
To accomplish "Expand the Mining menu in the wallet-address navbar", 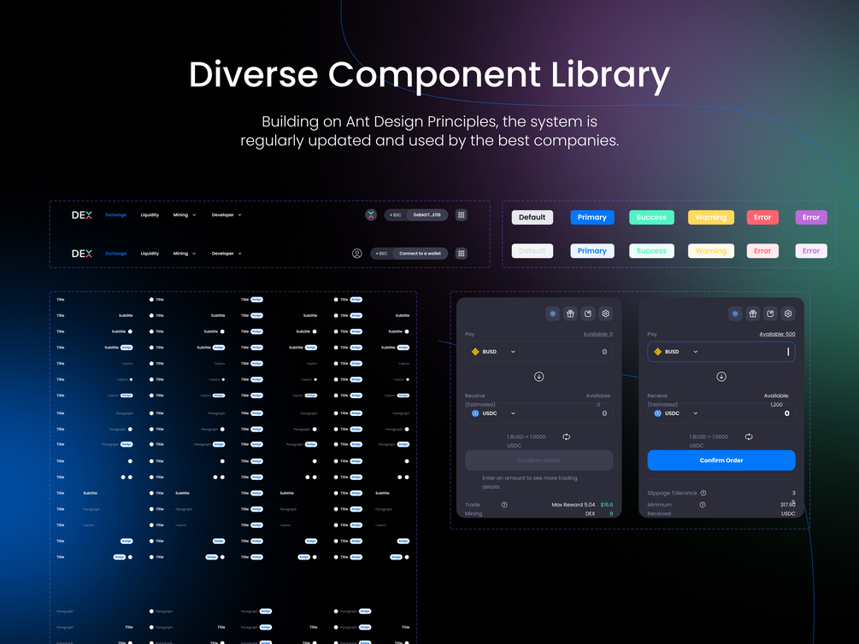I will pyautogui.click(x=185, y=215).
